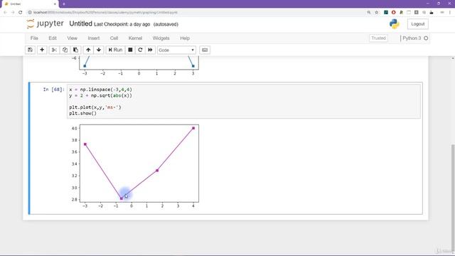Cut selected cells with the scissors icon
Viewport: 455px width, 256px height.
pos(54,50)
